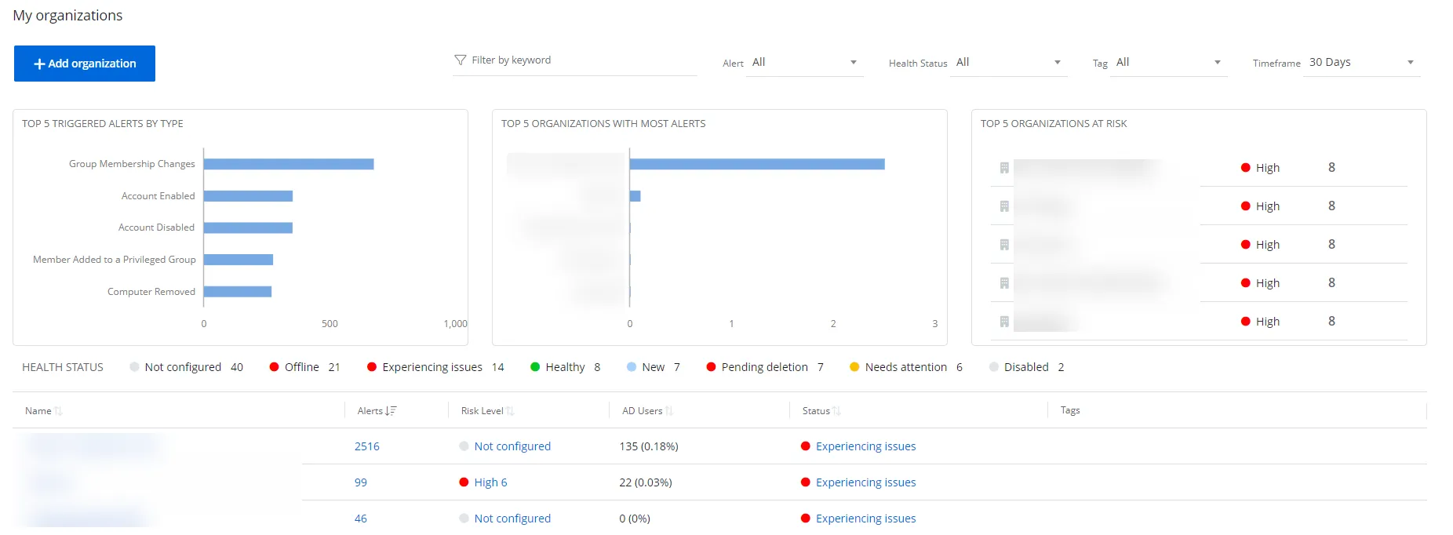Screen dimensions: 1453x535
Task: Click the filter funnel icon
Action: pos(461,60)
